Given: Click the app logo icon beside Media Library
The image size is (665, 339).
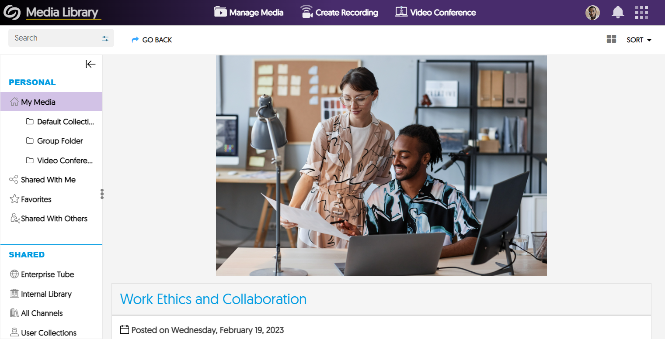Looking at the screenshot, I should coord(12,13).
